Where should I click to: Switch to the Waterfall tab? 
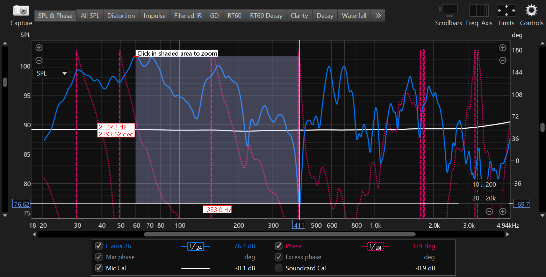(354, 15)
